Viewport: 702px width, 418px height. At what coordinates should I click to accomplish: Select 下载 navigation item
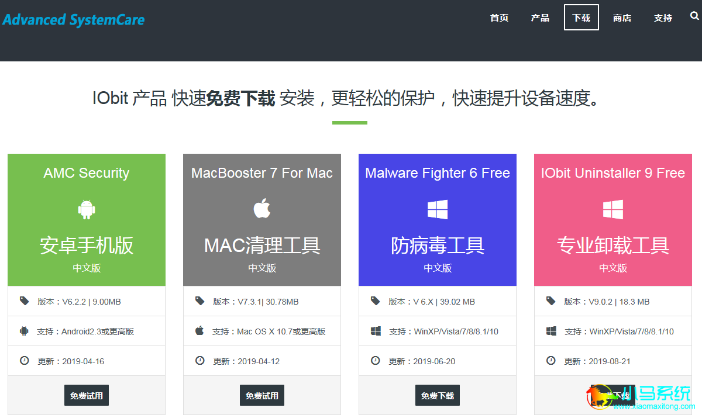tap(581, 18)
